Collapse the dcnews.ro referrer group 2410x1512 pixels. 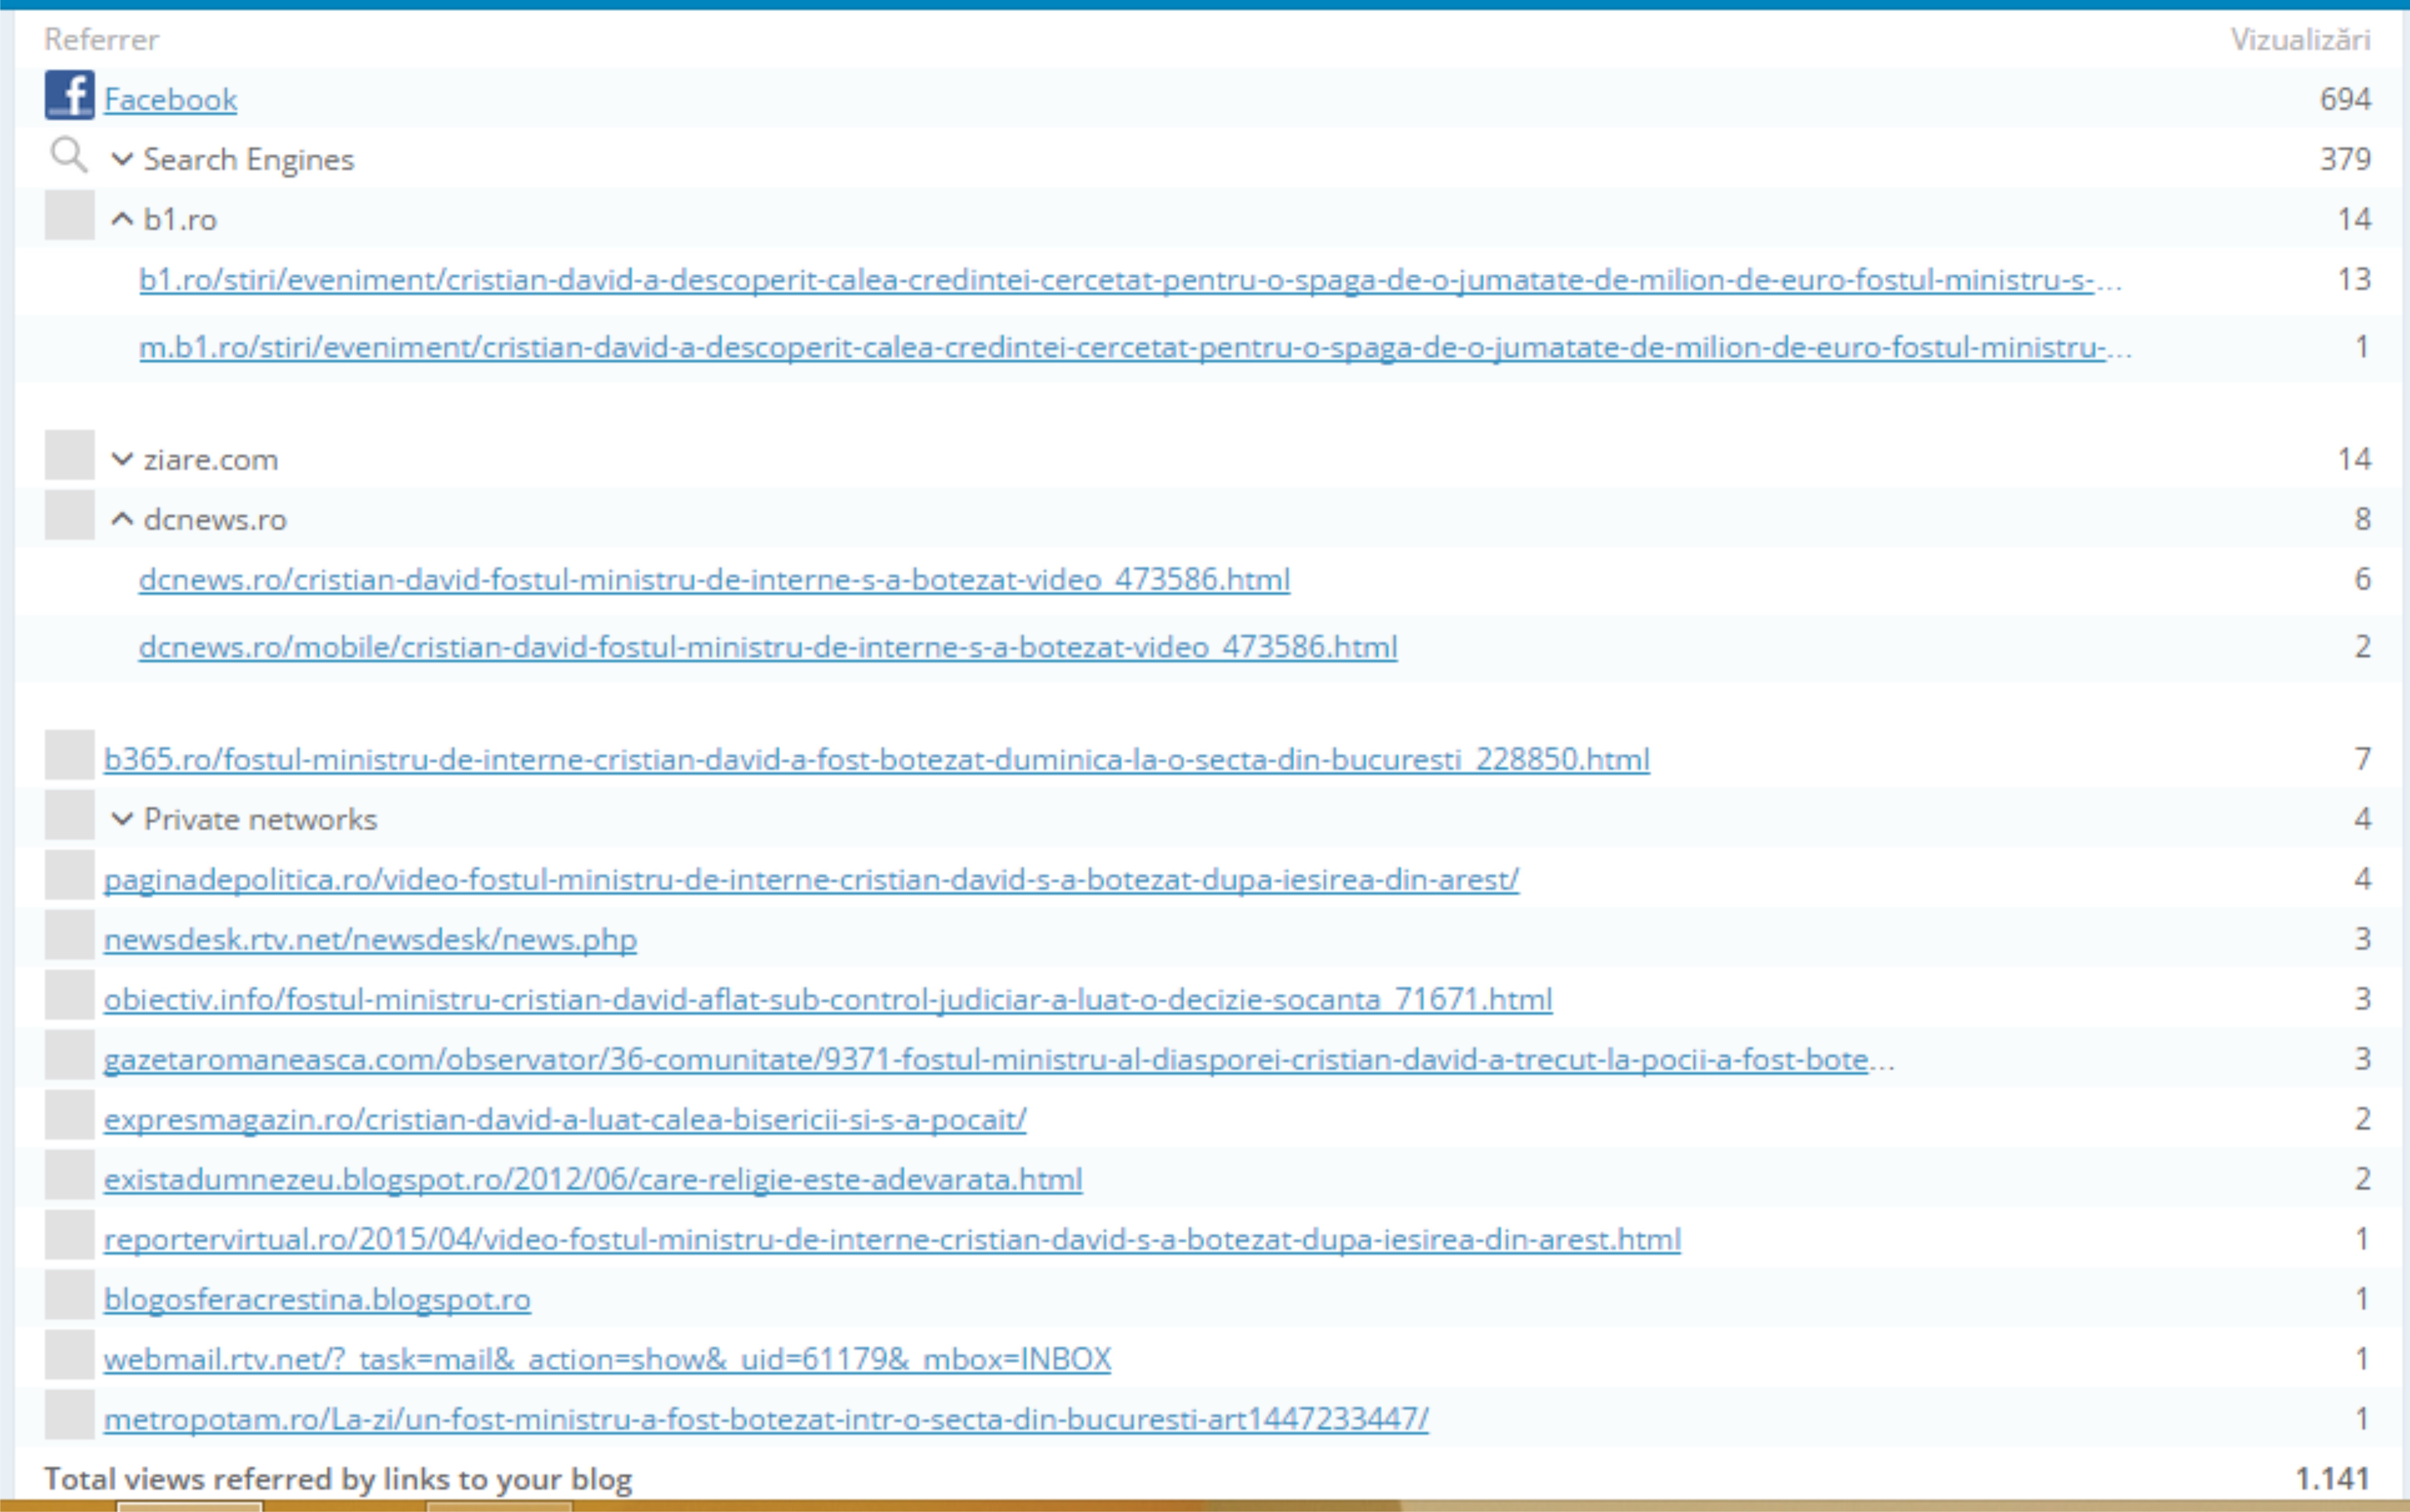coord(122,519)
